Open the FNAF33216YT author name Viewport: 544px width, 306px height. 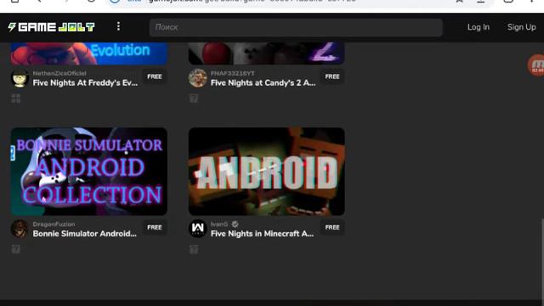232,73
